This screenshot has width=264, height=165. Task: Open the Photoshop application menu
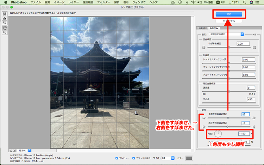[19, 2]
